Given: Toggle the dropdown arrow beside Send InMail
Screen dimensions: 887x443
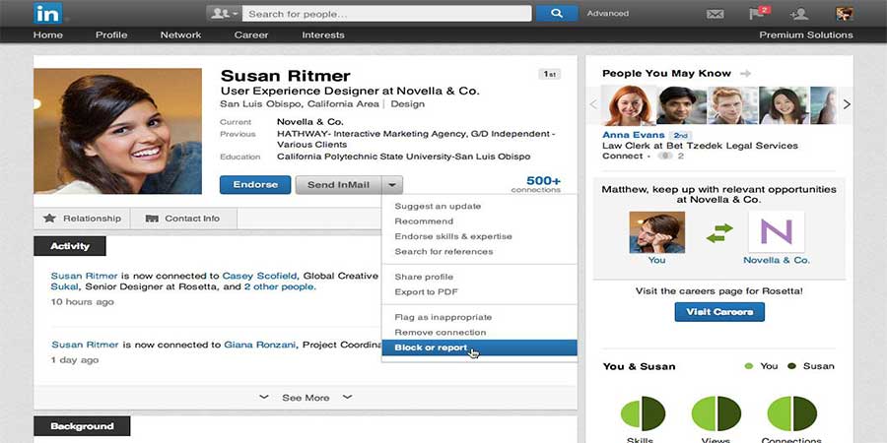Looking at the screenshot, I should pyautogui.click(x=392, y=184).
